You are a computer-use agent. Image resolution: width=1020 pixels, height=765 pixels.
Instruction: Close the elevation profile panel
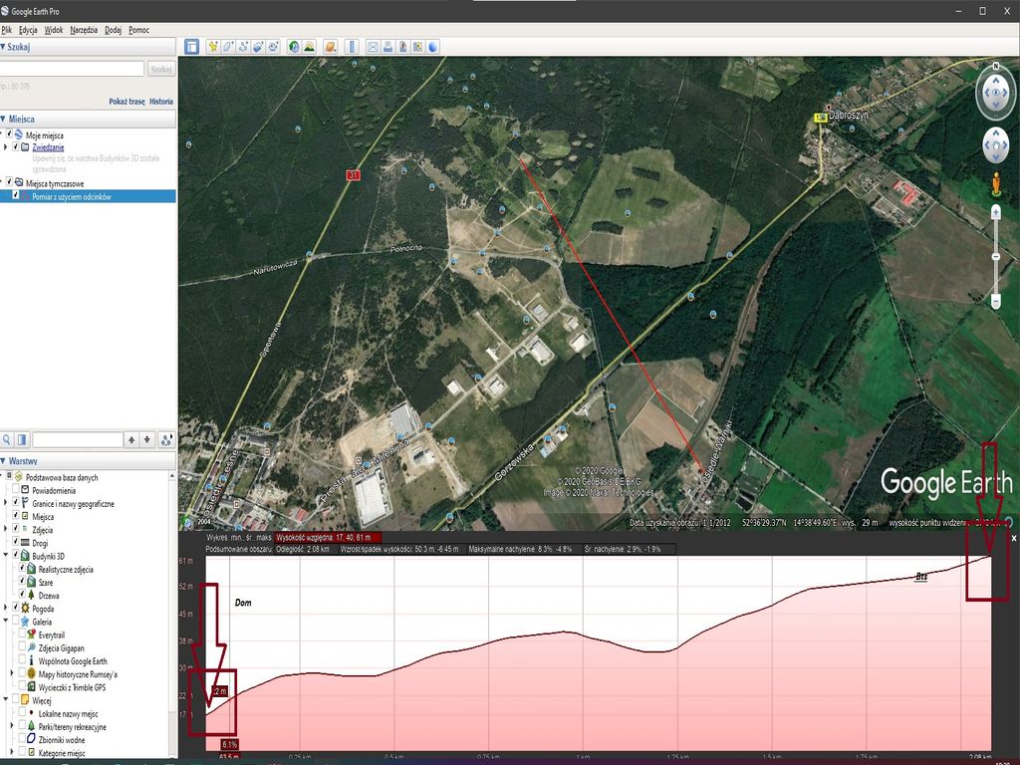click(1013, 538)
